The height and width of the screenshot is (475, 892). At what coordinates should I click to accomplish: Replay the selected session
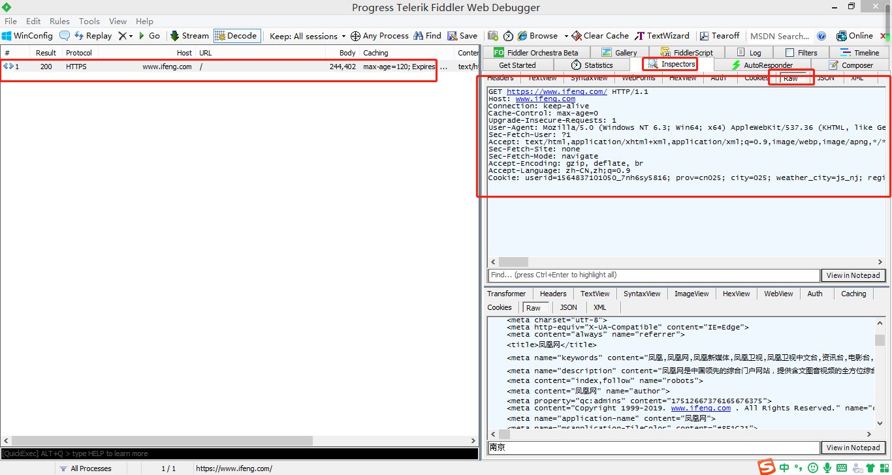[x=93, y=36]
